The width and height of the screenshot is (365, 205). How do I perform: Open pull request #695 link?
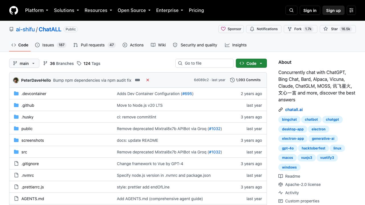[187, 94]
